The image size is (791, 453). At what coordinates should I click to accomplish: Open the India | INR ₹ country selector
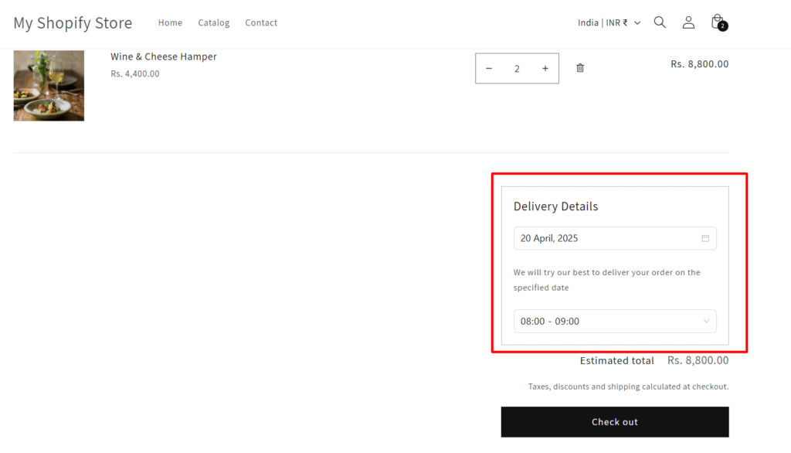tap(603, 23)
